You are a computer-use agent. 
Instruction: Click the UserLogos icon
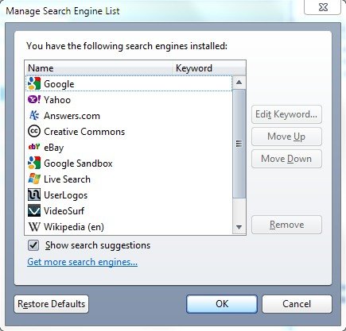click(x=34, y=194)
